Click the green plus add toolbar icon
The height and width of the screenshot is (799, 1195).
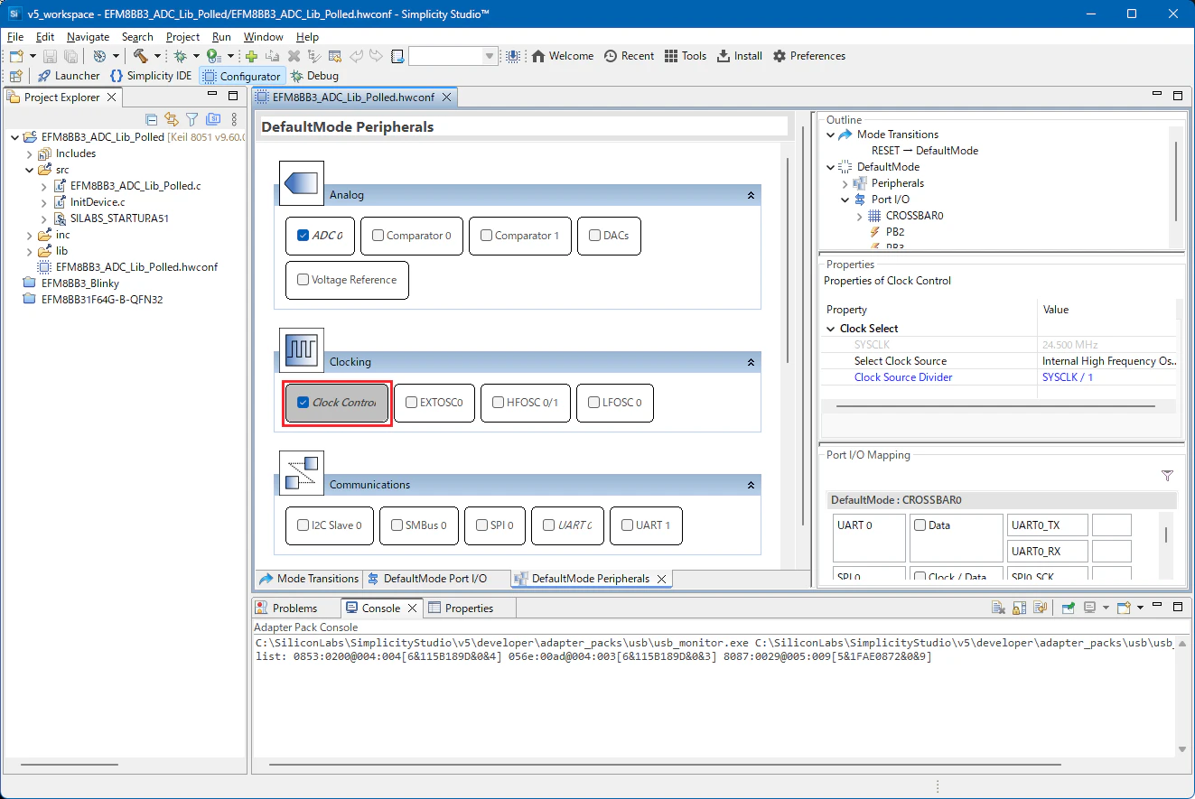click(252, 56)
